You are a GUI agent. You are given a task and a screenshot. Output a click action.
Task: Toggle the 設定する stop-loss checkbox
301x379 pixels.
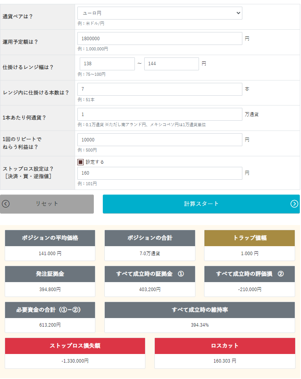pos(81,162)
